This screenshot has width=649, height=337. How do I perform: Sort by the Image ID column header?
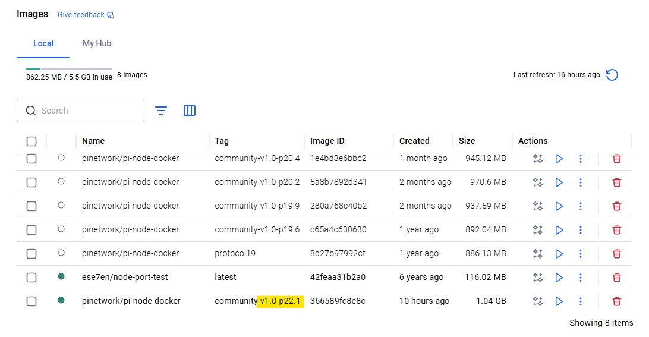327,141
